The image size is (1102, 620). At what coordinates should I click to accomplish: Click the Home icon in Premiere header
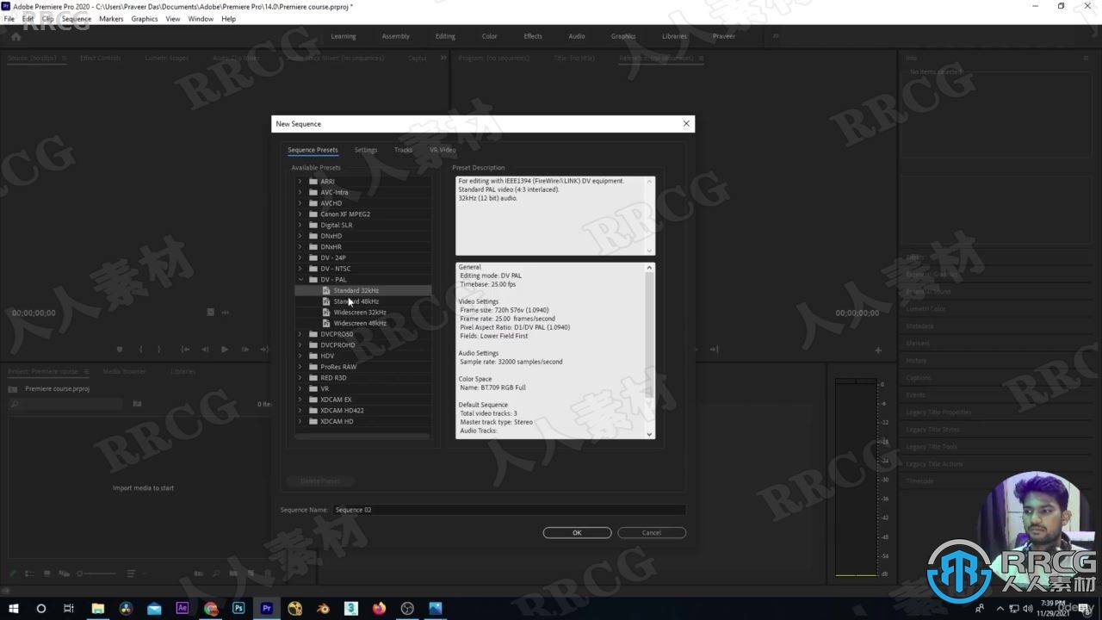(15, 36)
